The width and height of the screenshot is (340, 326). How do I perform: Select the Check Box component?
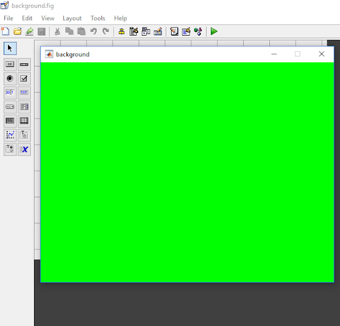point(24,79)
